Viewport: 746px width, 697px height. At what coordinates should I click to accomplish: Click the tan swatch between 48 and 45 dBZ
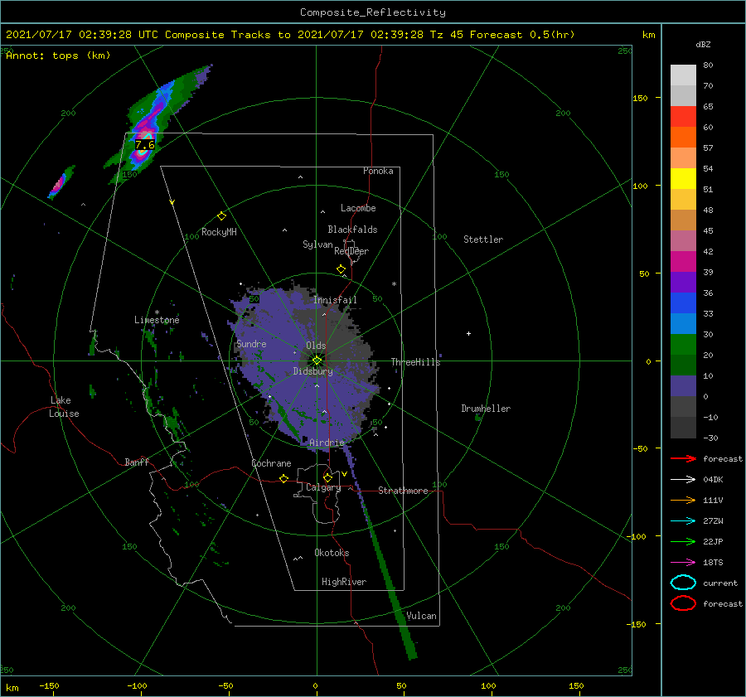click(x=683, y=220)
